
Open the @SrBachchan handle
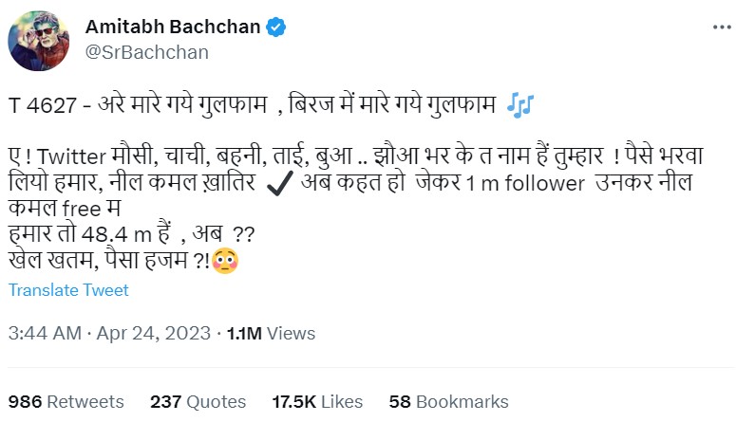click(146, 52)
